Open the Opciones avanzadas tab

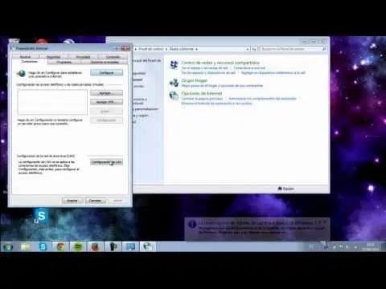[x=105, y=62]
